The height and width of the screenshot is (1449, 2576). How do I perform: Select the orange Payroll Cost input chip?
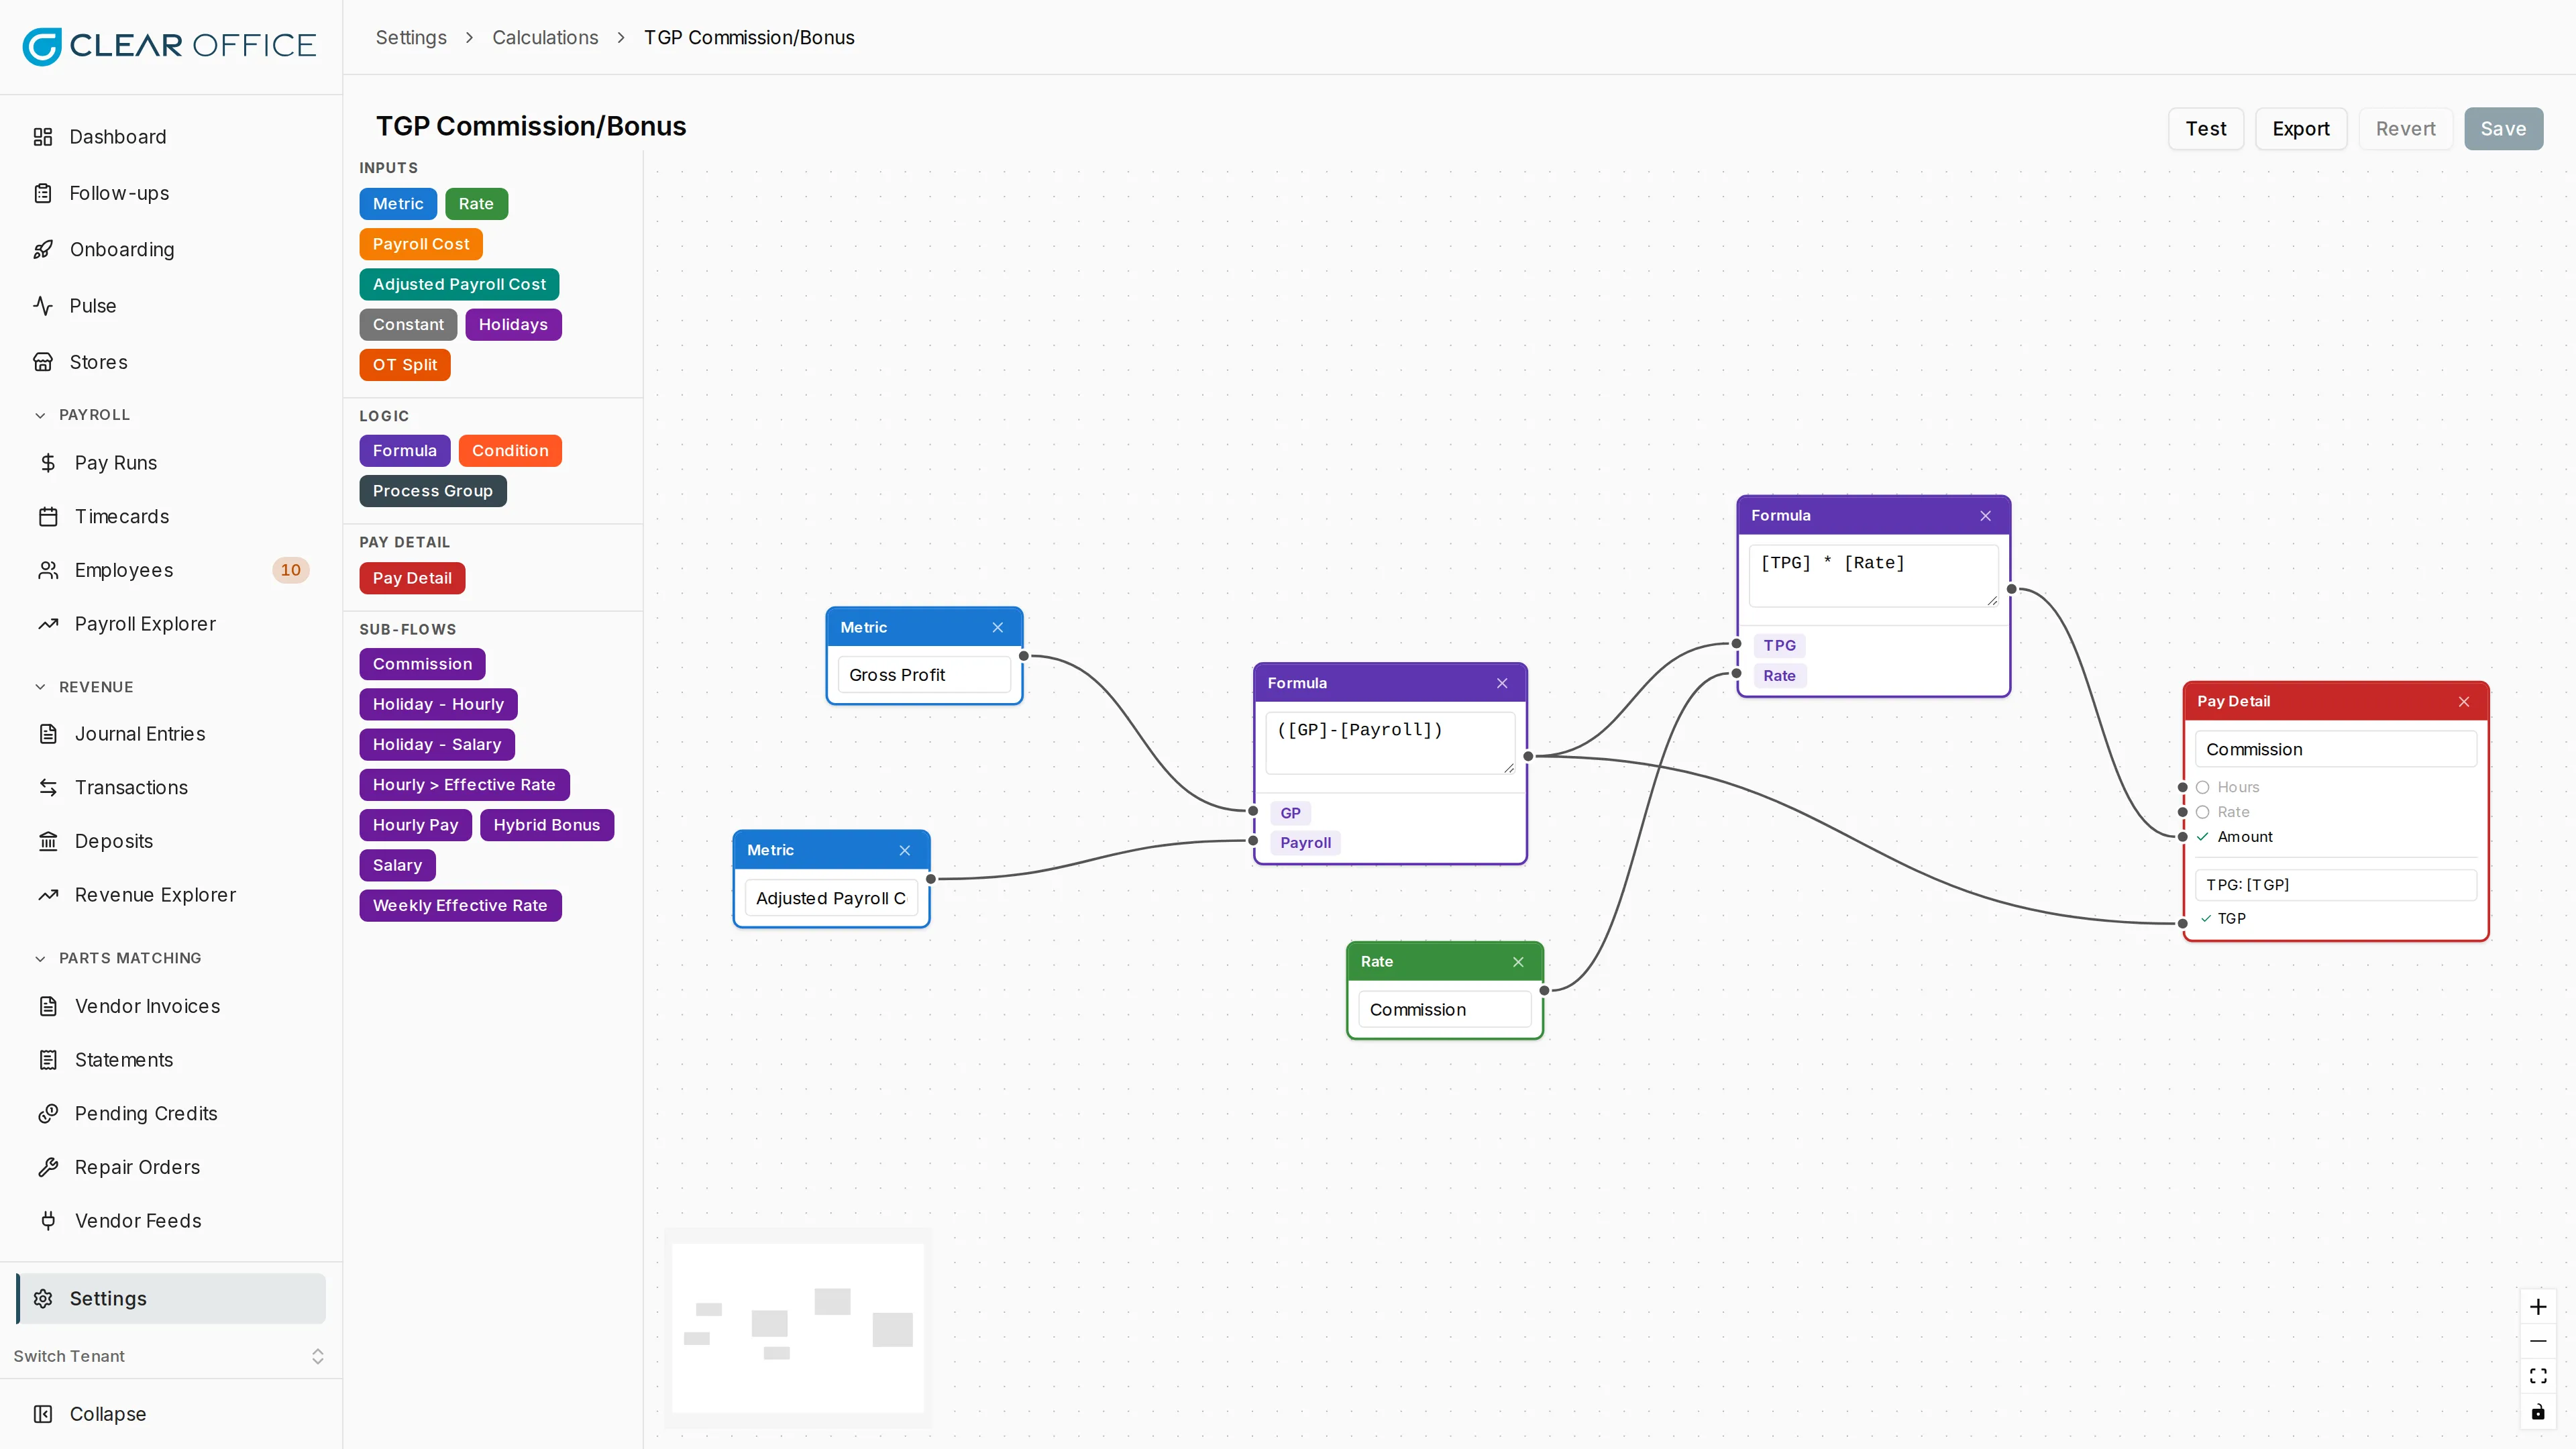coord(421,244)
